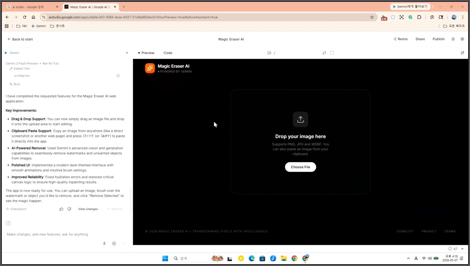Image resolution: width=470 pixels, height=266 pixels.
Task: Click the circular suggestion icon above the prompt
Action: (x=8, y=223)
